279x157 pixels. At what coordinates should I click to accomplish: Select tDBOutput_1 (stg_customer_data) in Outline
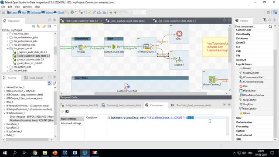coord(24,95)
